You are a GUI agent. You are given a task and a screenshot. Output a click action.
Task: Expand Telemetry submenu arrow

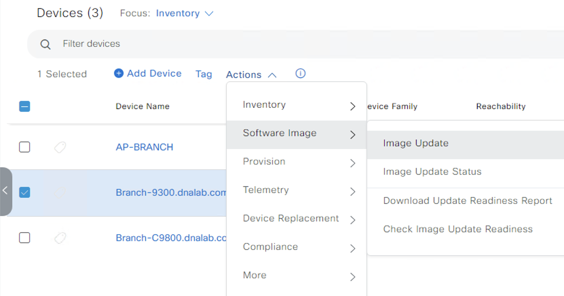click(x=353, y=192)
